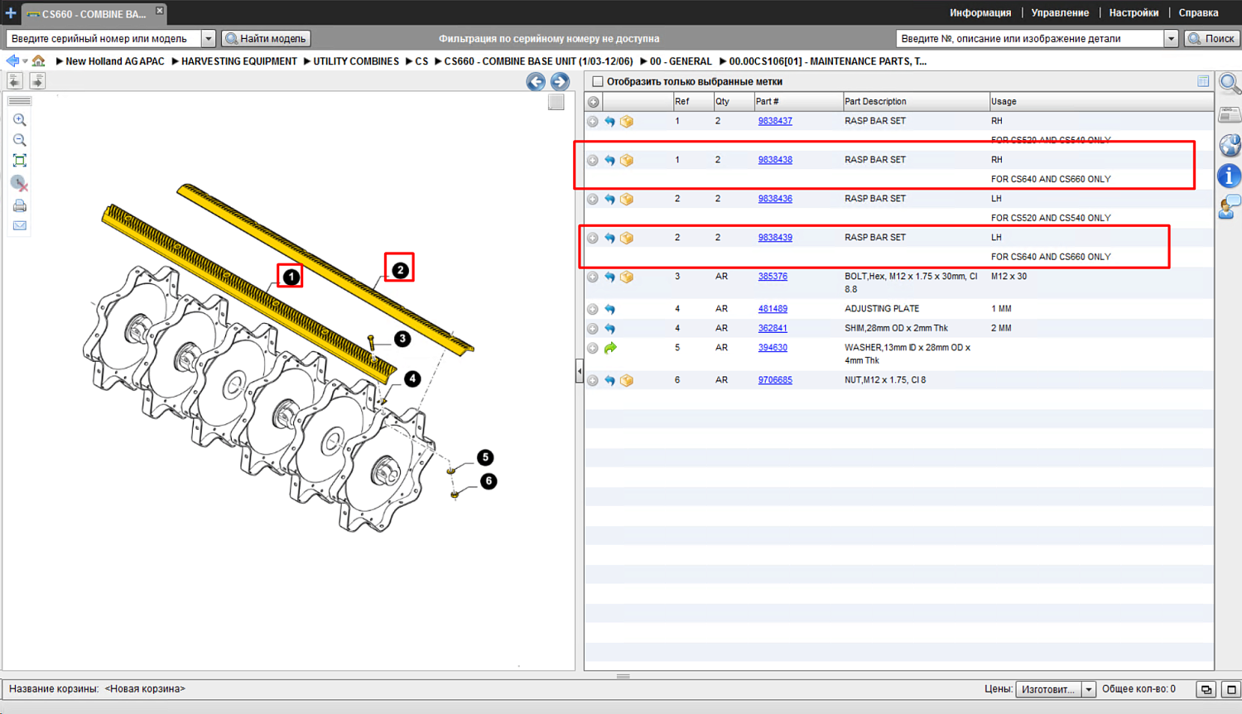Open part number 481489 link
This screenshot has height=714, width=1242.
(773, 309)
